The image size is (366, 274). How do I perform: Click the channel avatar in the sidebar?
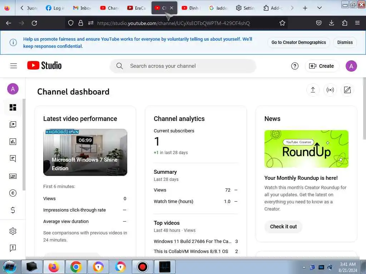click(x=13, y=89)
